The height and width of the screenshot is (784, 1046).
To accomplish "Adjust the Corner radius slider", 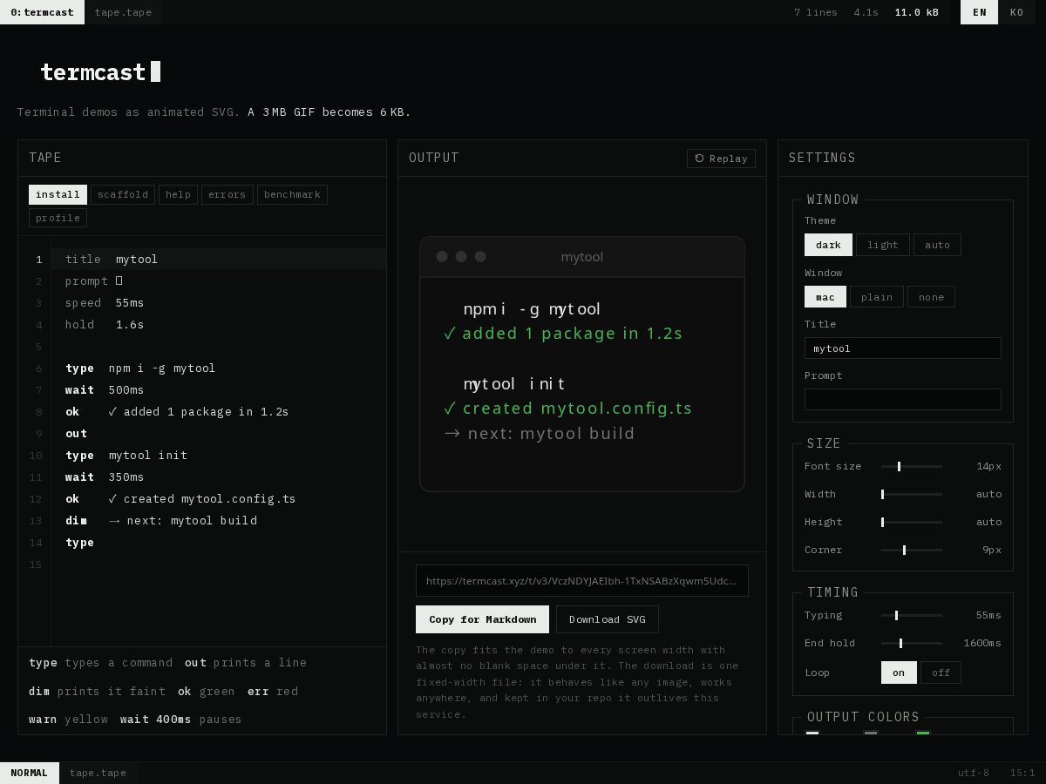I will pyautogui.click(x=911, y=550).
